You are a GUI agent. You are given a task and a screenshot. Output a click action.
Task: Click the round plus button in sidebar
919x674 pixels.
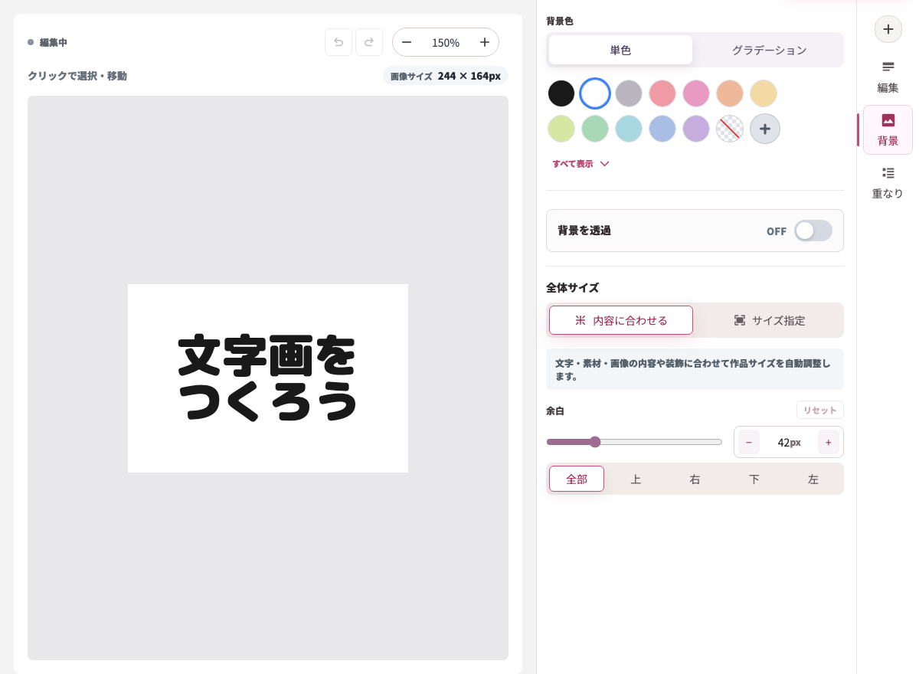tap(888, 29)
